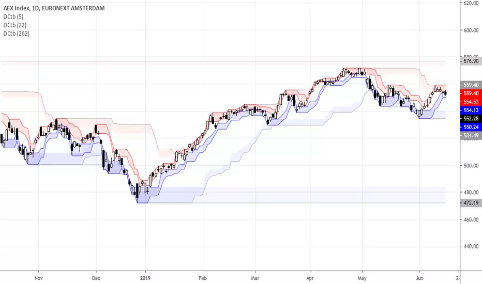482x284 pixels.
Task: Click the Nov label on time axis
Action: [x=38, y=278]
